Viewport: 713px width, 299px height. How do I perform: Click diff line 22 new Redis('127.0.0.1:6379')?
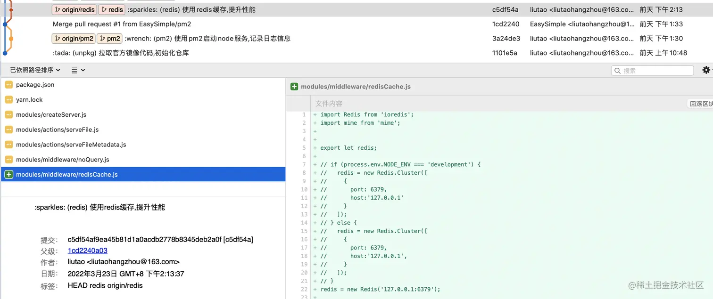point(380,289)
